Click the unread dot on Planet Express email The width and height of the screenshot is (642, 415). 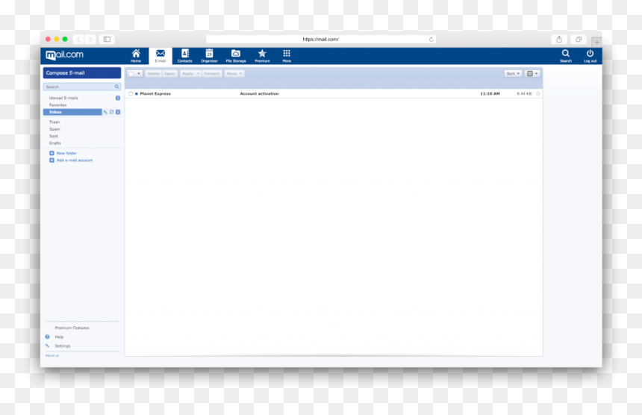point(137,94)
